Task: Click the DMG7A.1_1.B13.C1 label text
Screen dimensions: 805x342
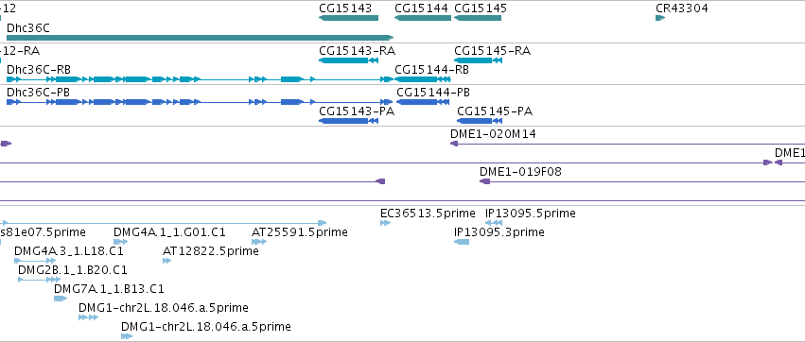Action: coord(109,289)
